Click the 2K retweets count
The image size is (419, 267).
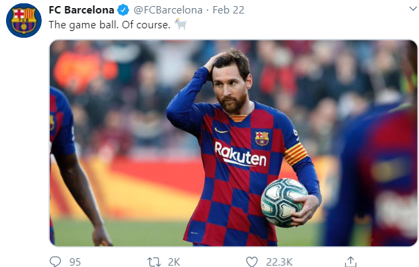click(174, 262)
